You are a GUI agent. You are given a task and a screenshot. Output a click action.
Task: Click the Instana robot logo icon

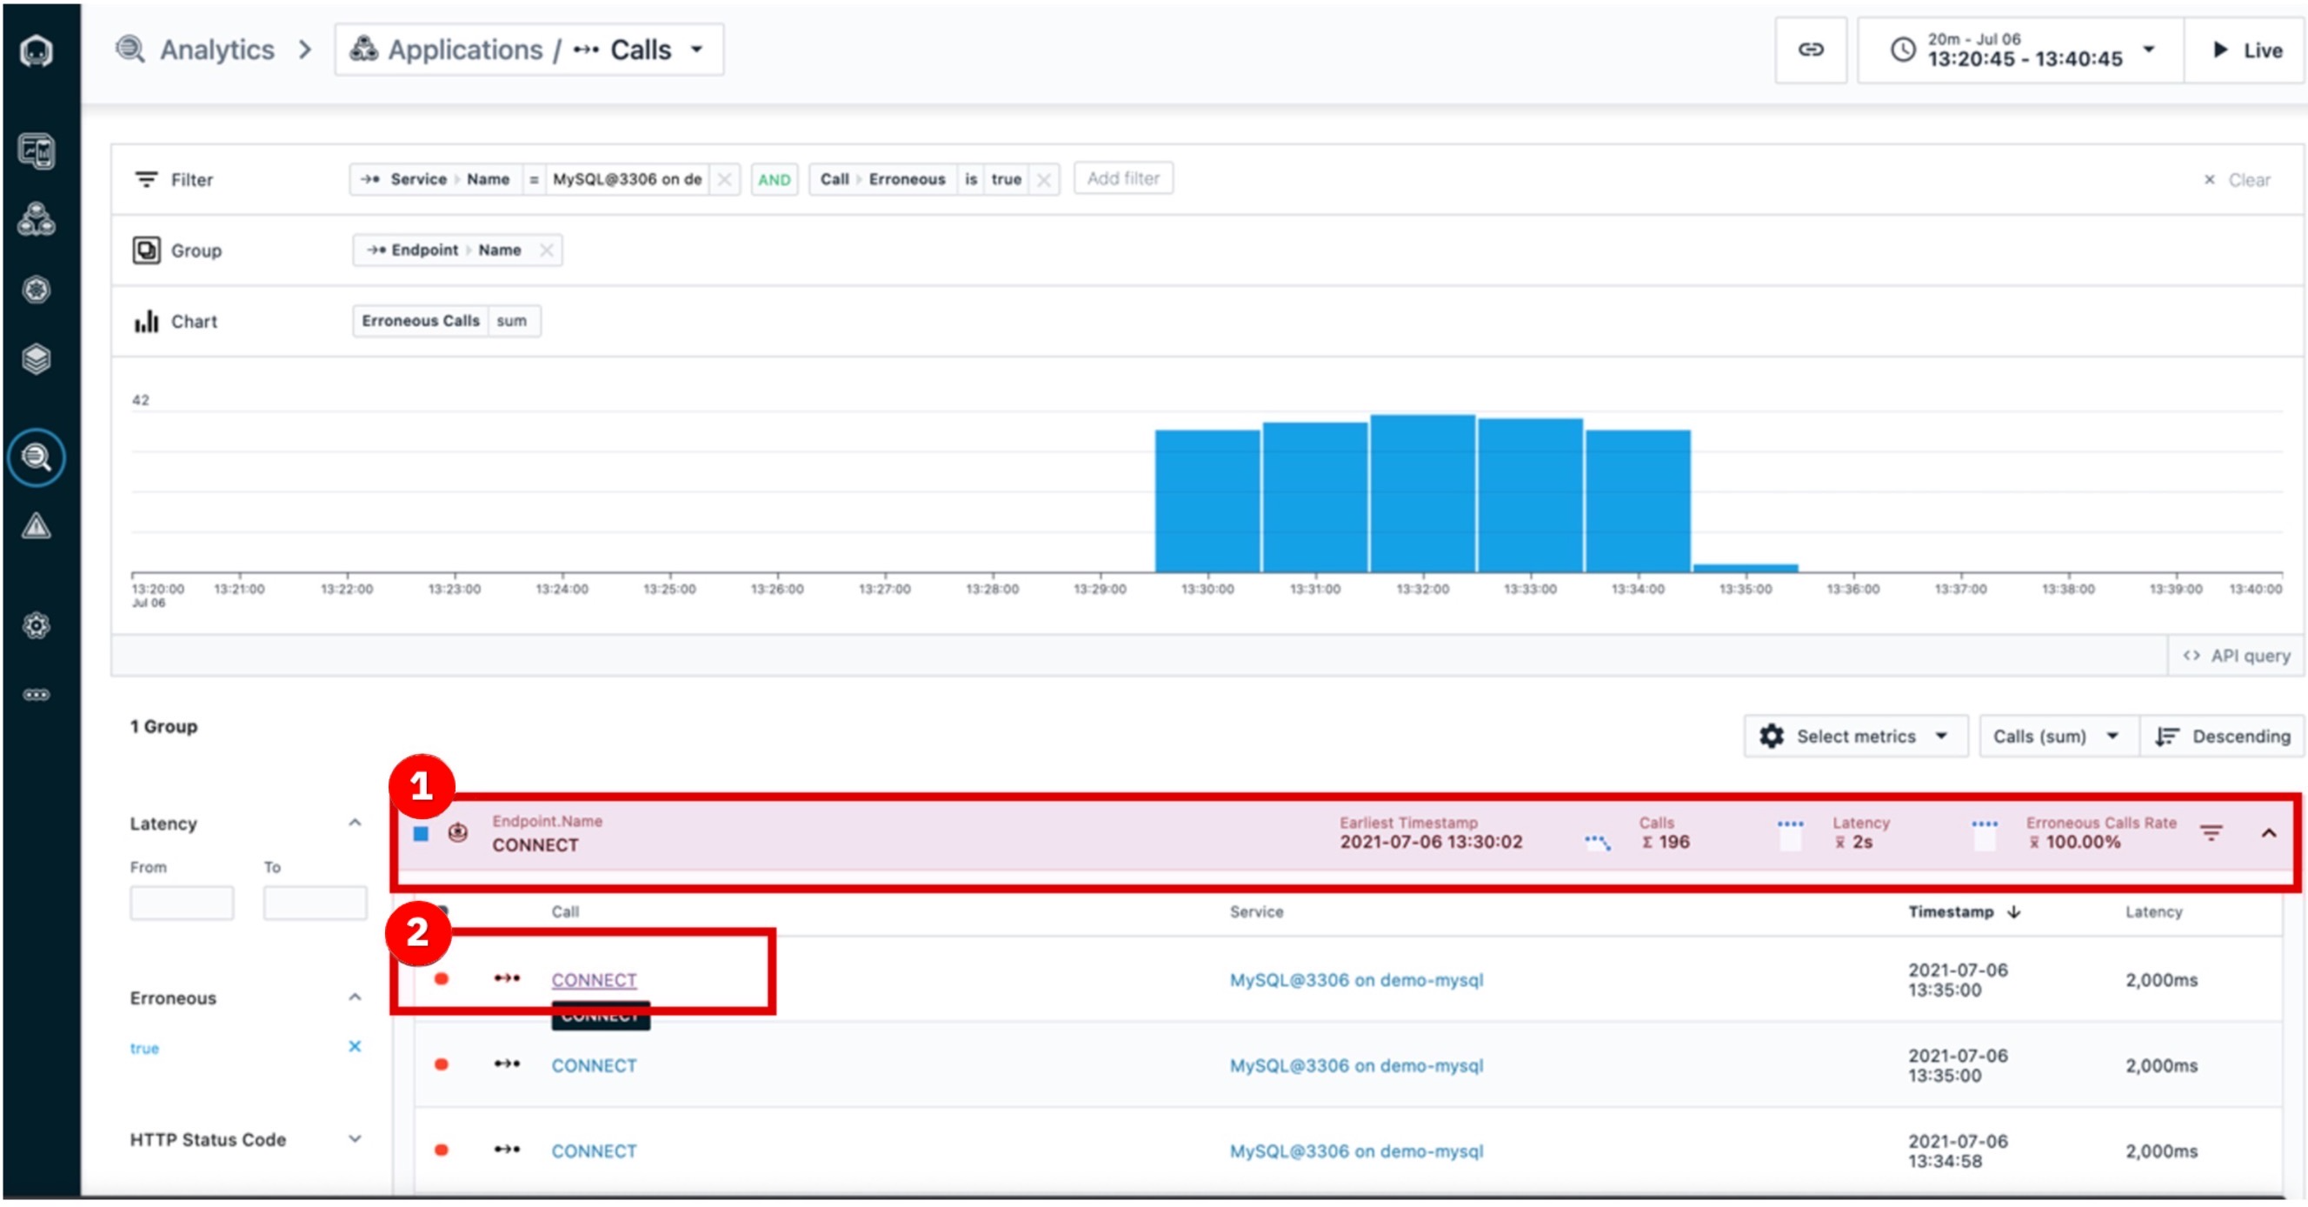[36, 51]
